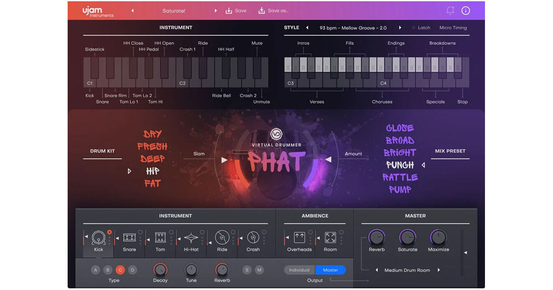This screenshot has height=290, width=553.
Task: Go to next preset arrow
Action: [x=216, y=11]
